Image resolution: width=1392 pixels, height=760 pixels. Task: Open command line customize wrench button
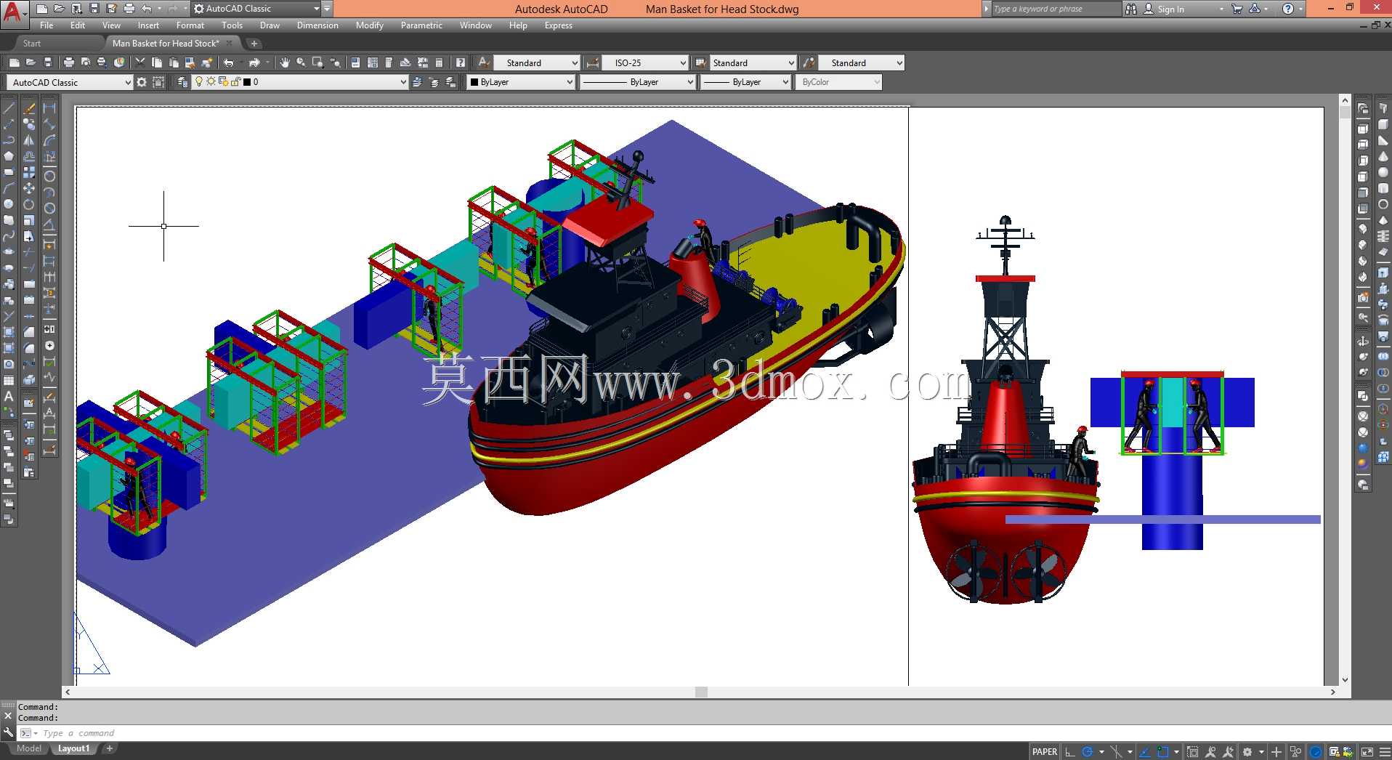(x=8, y=733)
